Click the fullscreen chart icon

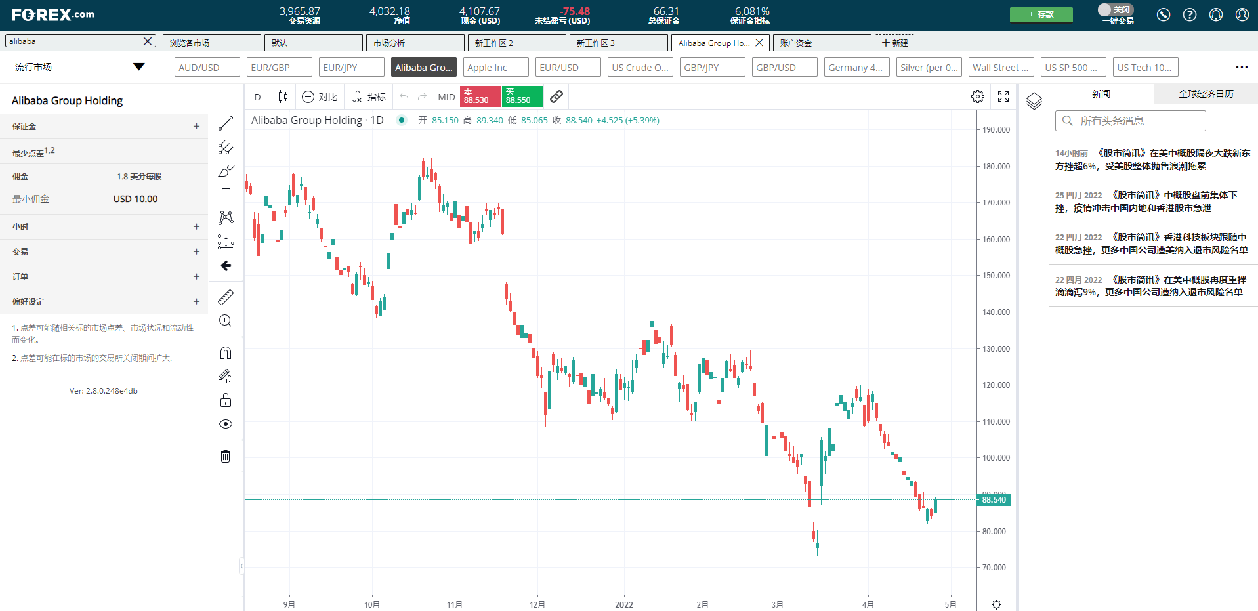point(1003,97)
